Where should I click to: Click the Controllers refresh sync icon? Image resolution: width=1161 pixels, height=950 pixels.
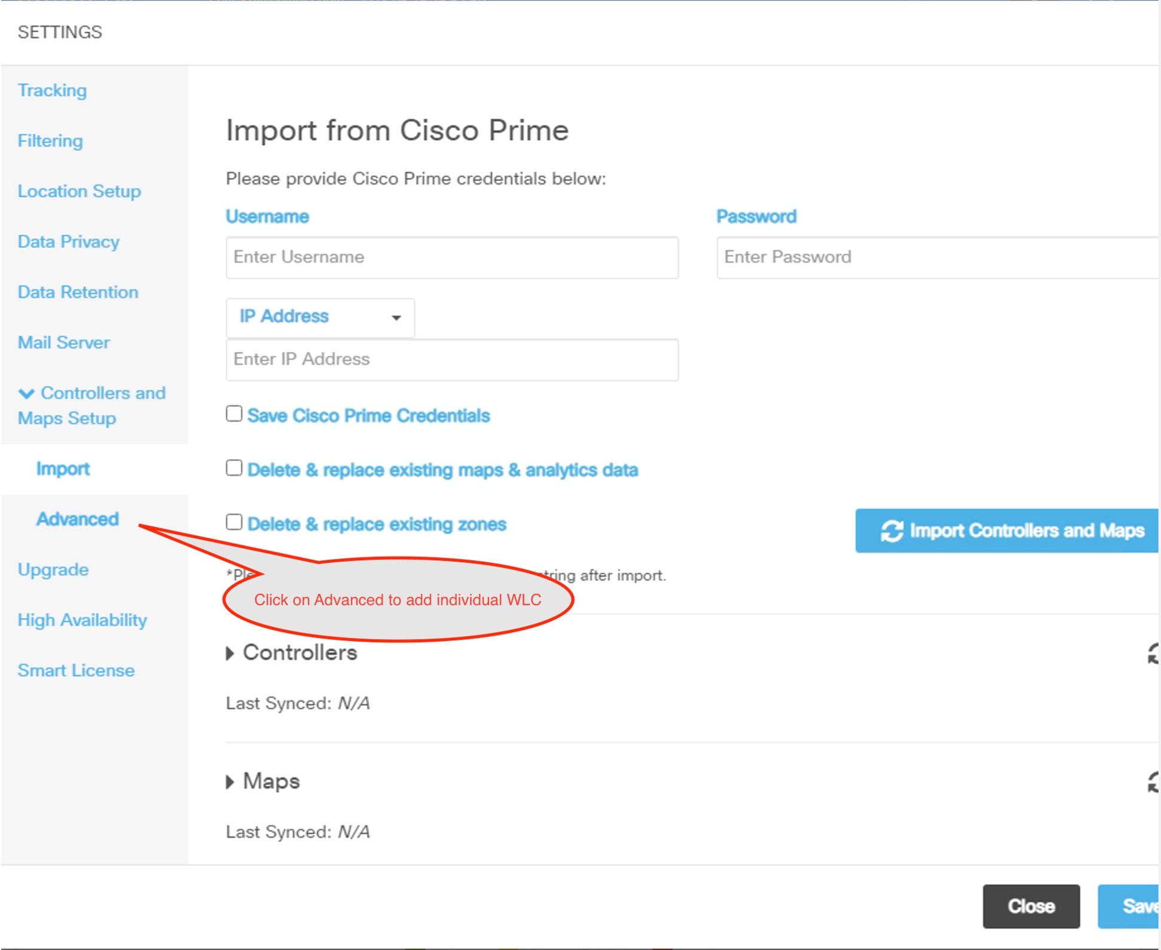click(1153, 654)
